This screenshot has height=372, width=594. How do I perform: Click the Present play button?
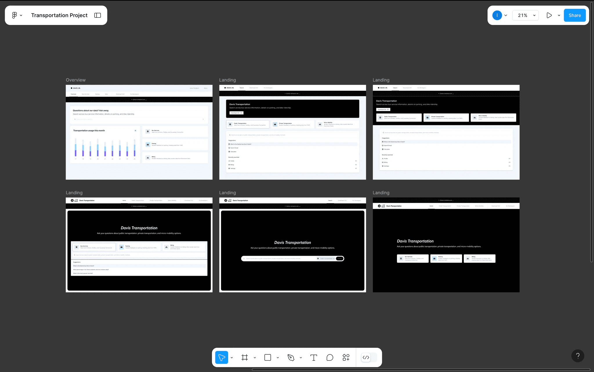click(x=549, y=15)
